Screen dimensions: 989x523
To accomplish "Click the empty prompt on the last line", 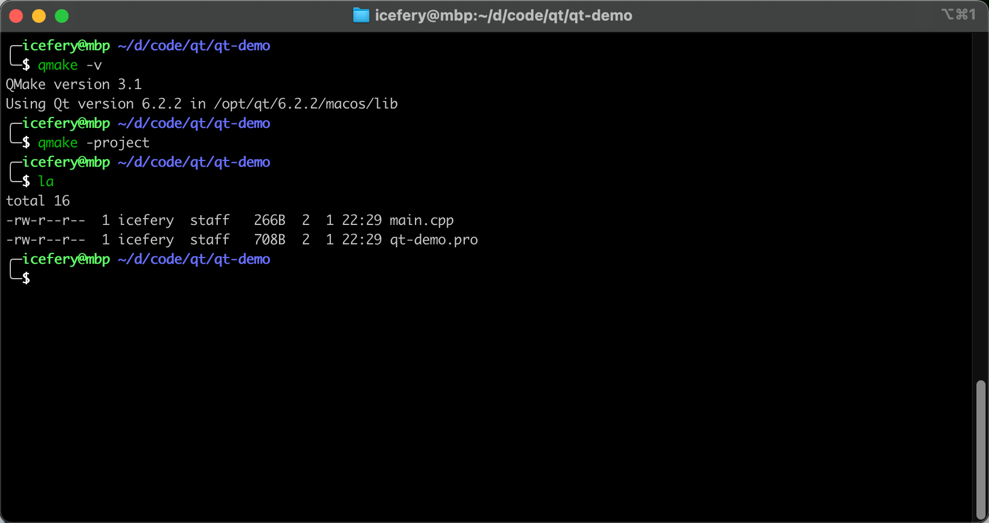I will [x=26, y=279].
